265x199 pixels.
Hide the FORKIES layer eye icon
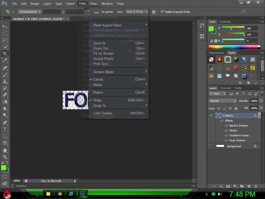[x=211, y=116]
